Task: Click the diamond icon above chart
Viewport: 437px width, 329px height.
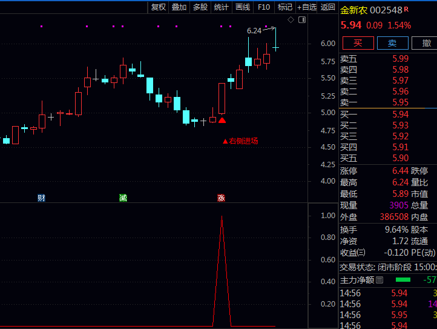Action: coord(291,20)
